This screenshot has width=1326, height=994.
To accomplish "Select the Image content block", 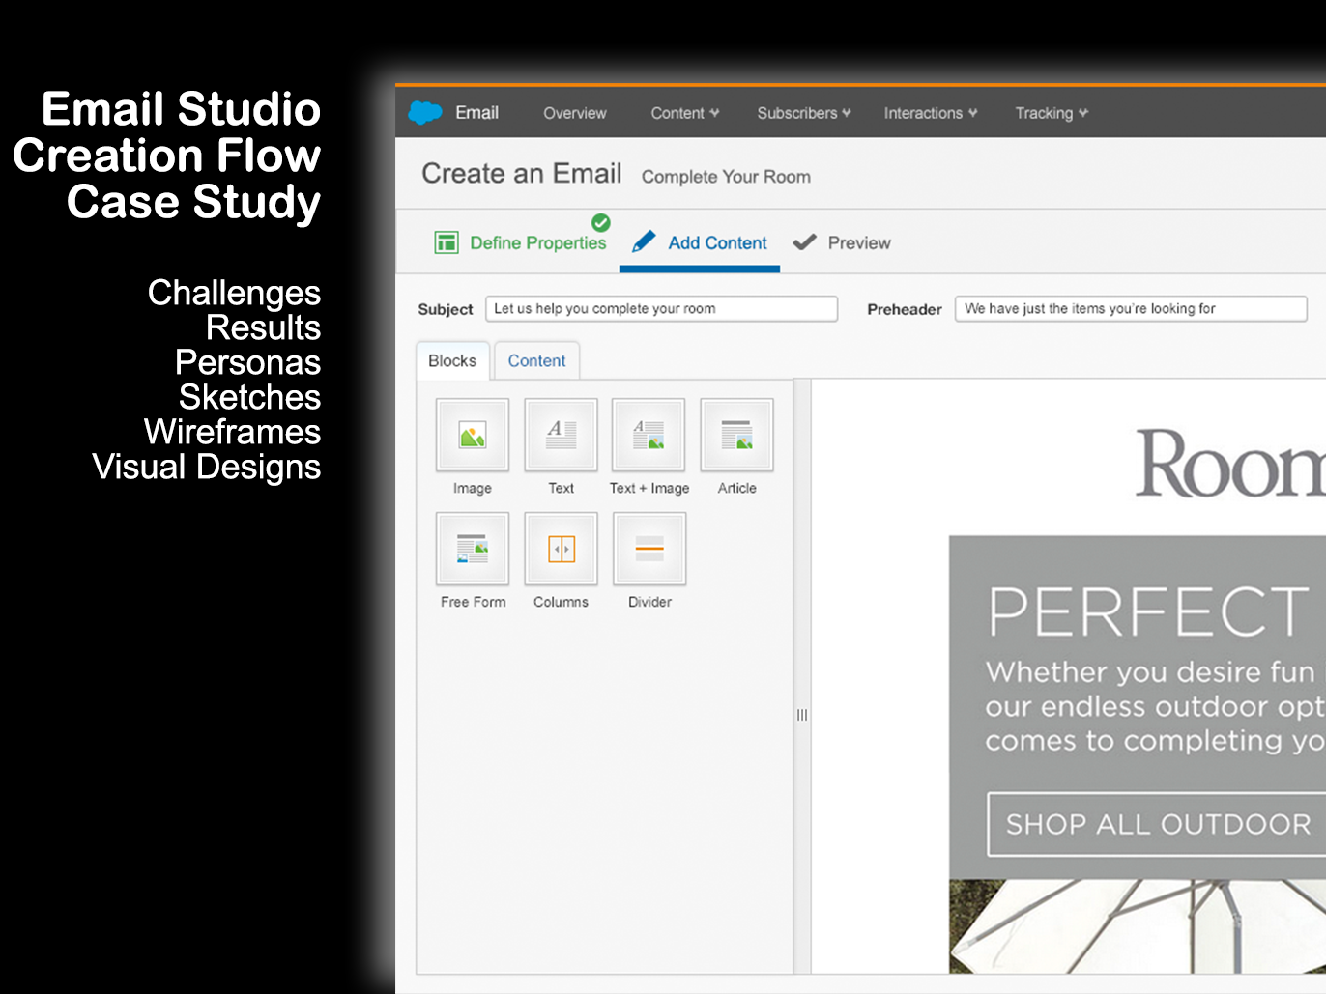I will [x=473, y=435].
